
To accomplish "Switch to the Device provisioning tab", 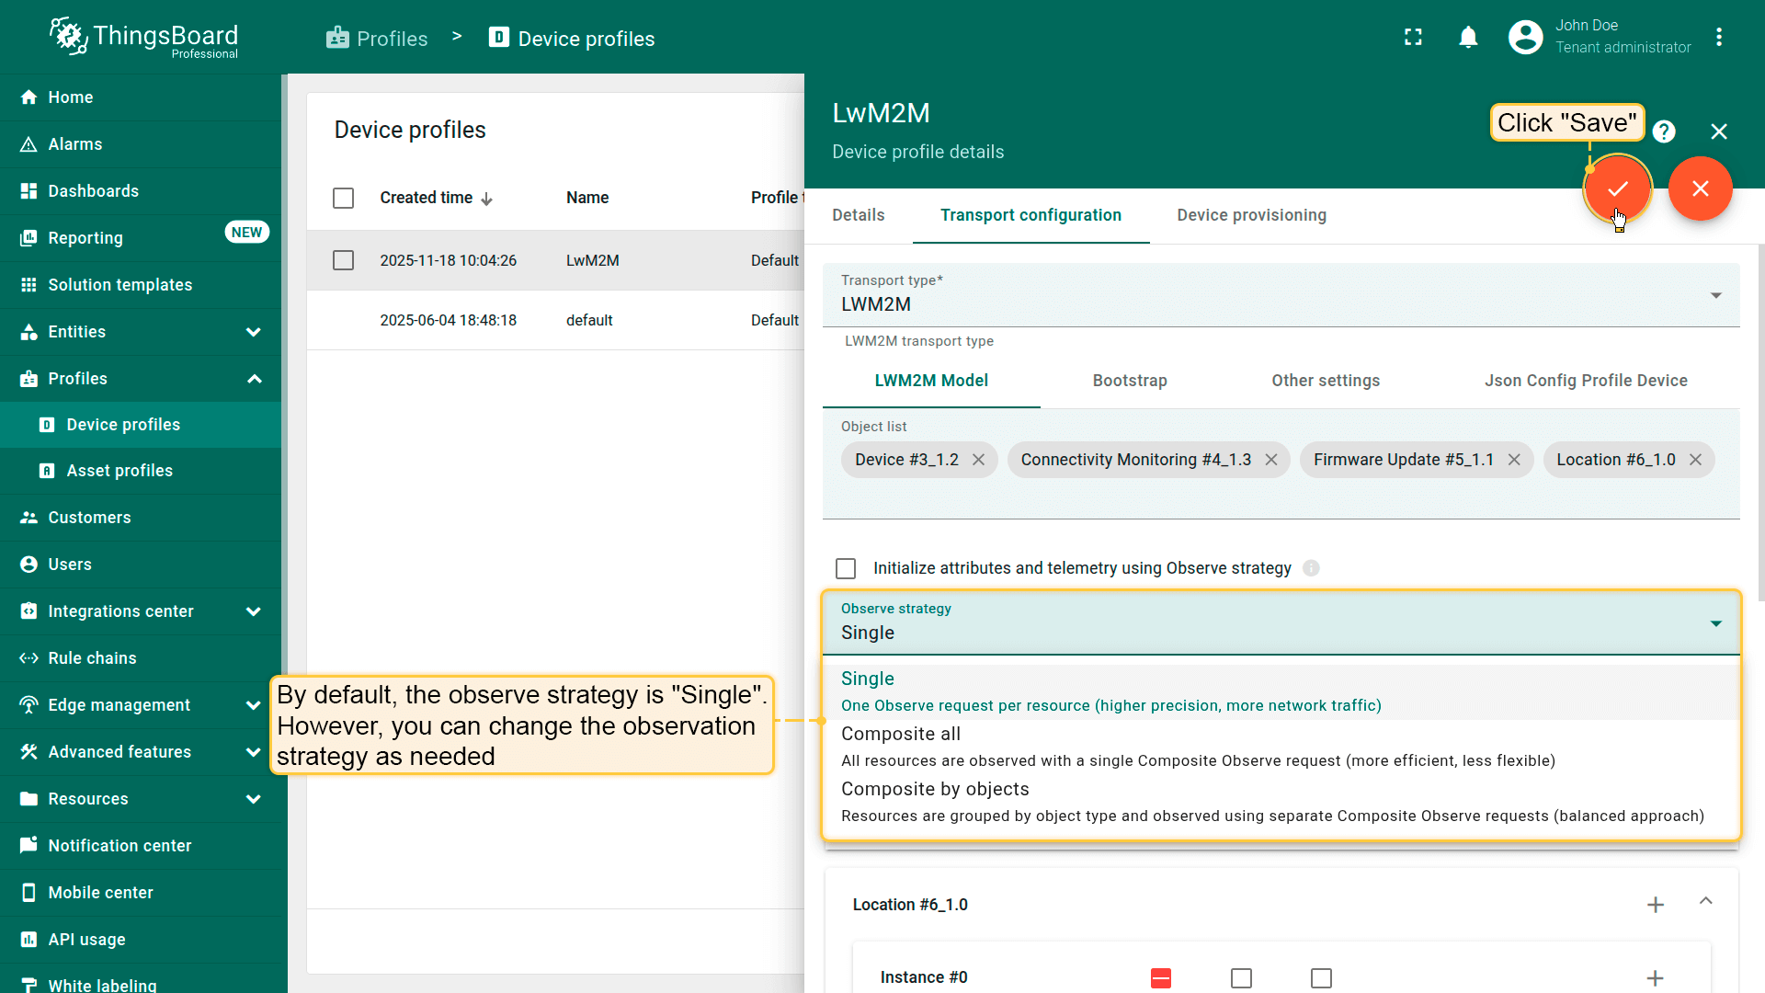I will pyautogui.click(x=1251, y=215).
